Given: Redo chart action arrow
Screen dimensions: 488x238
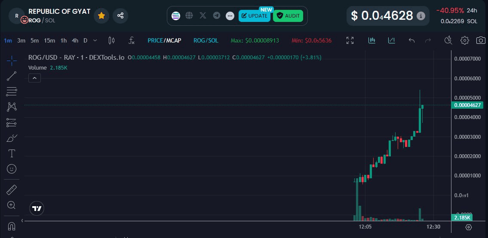Looking at the screenshot, I should [x=428, y=40].
